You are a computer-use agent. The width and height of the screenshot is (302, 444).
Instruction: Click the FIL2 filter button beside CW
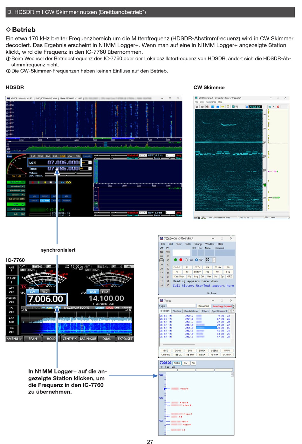[x=45, y=291]
